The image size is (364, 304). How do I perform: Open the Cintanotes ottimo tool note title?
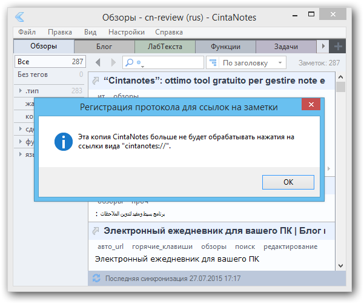[214, 81]
